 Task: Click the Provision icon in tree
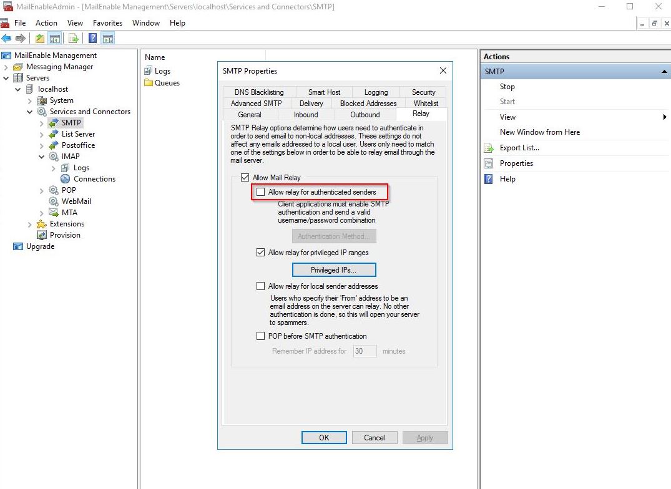[x=42, y=235]
